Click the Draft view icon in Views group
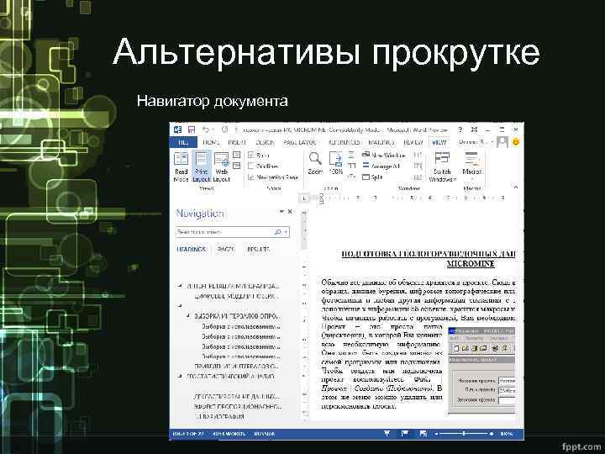605x454 pixels. click(236, 166)
